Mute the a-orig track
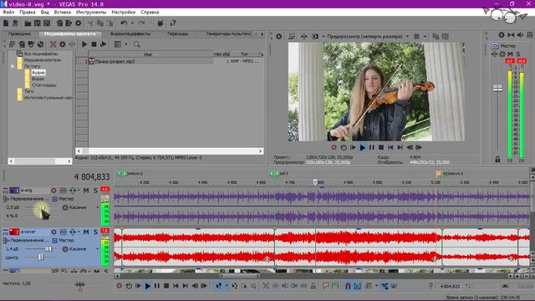535x301 pixels. point(86,191)
